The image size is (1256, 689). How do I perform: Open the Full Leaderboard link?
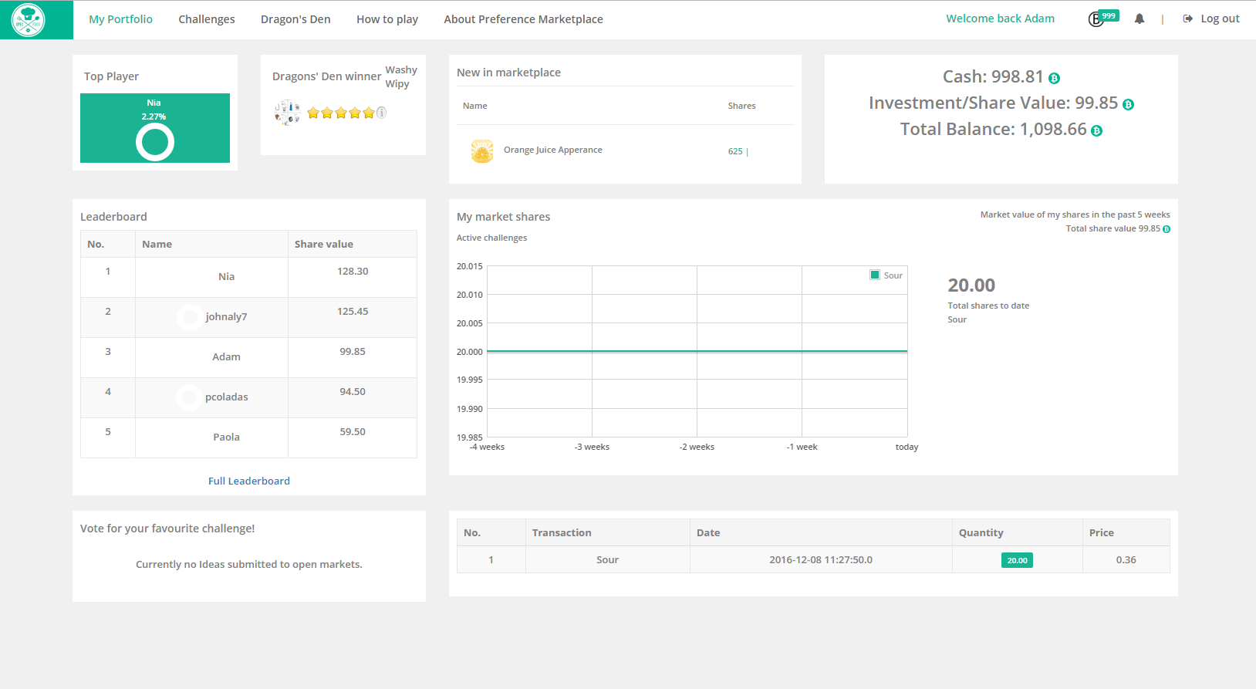[x=249, y=481]
